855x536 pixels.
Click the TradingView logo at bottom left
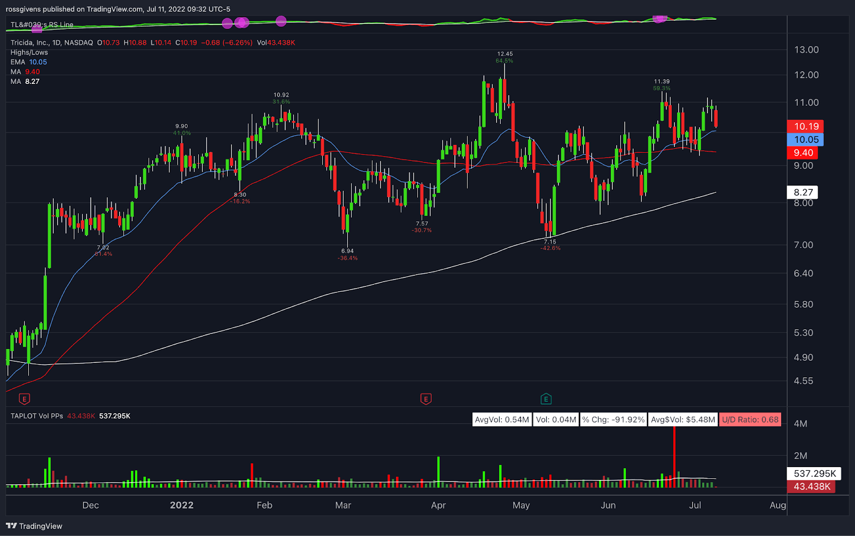click(34, 526)
